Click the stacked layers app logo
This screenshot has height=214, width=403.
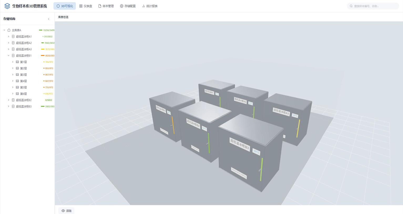click(7, 6)
